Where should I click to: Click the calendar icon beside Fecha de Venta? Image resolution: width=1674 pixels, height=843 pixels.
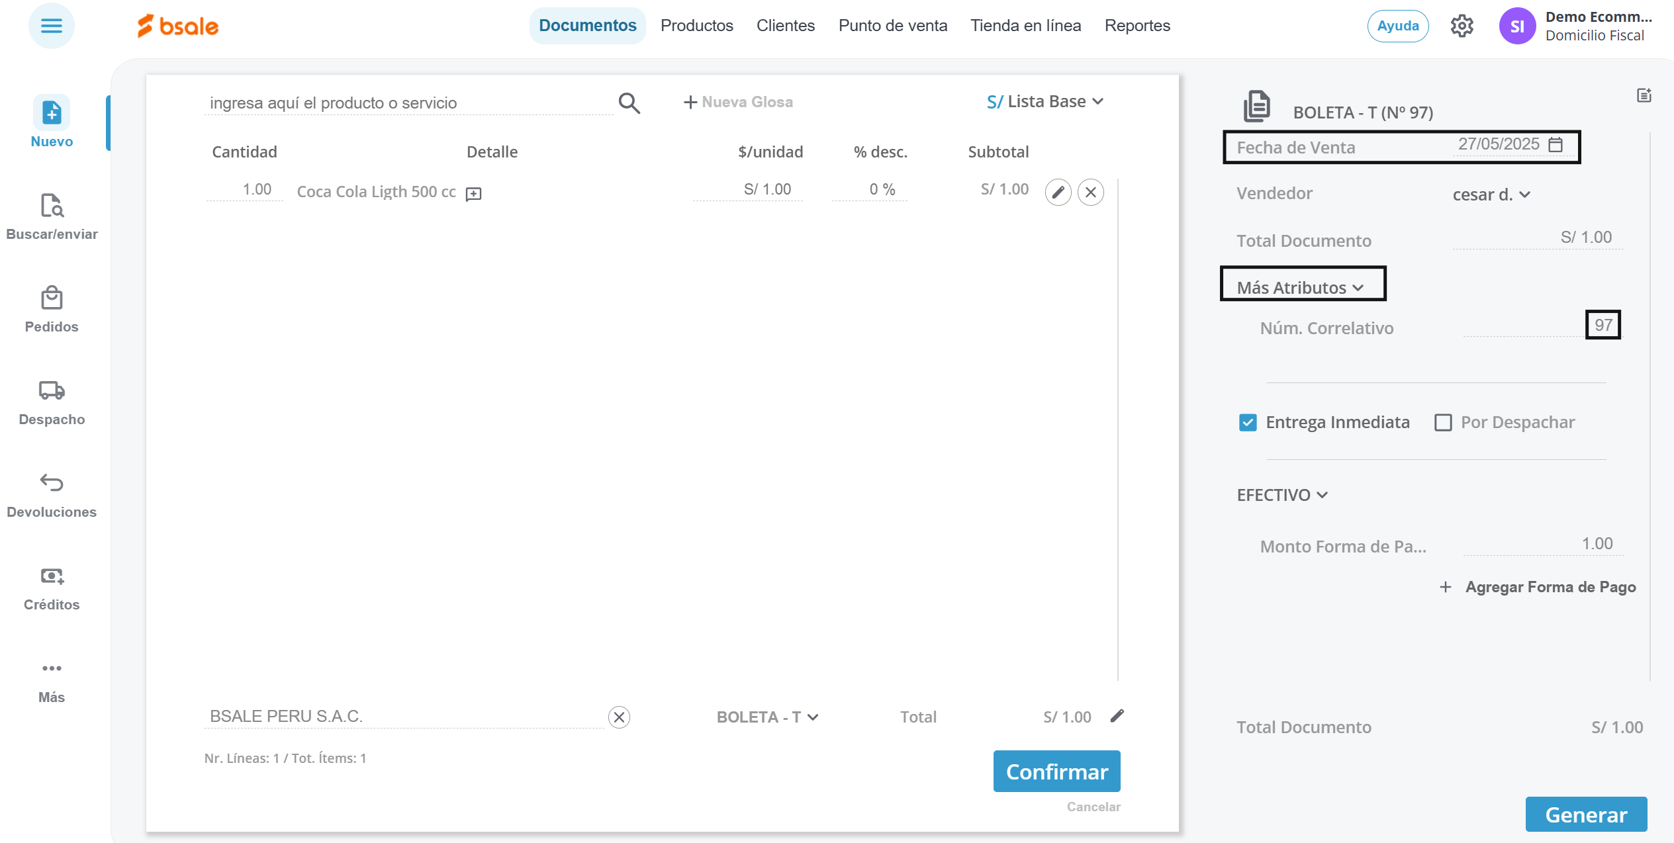point(1556,144)
